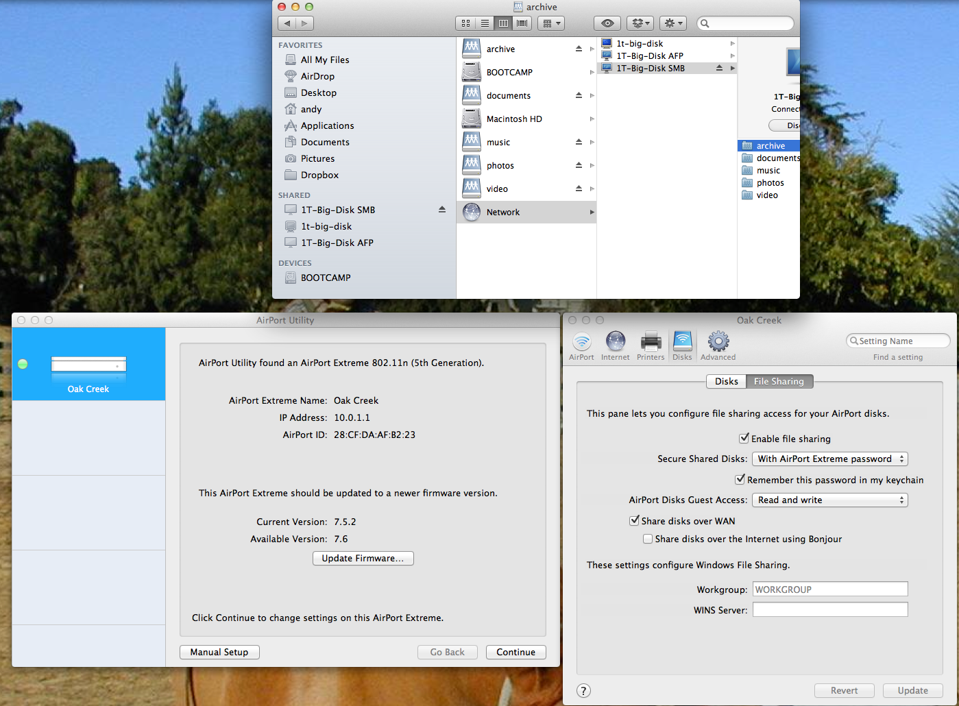The width and height of the screenshot is (959, 706).
Task: Open Applications in Finder sidebar
Action: click(327, 125)
